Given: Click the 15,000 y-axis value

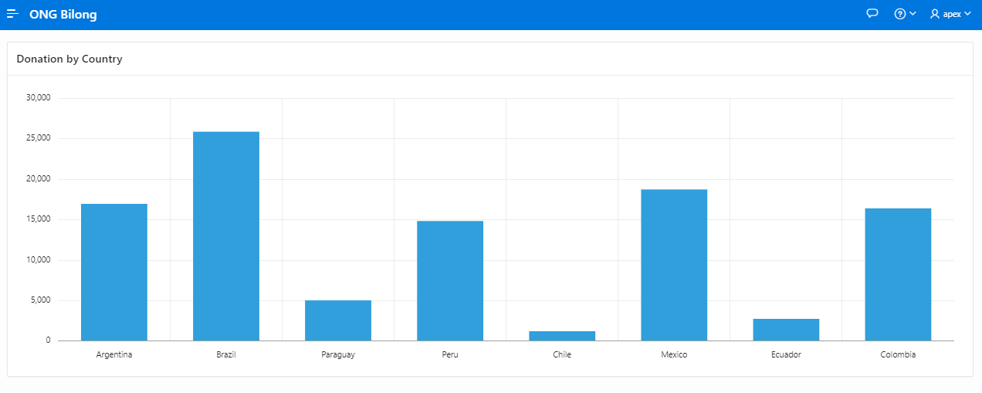Looking at the screenshot, I should click(x=39, y=219).
